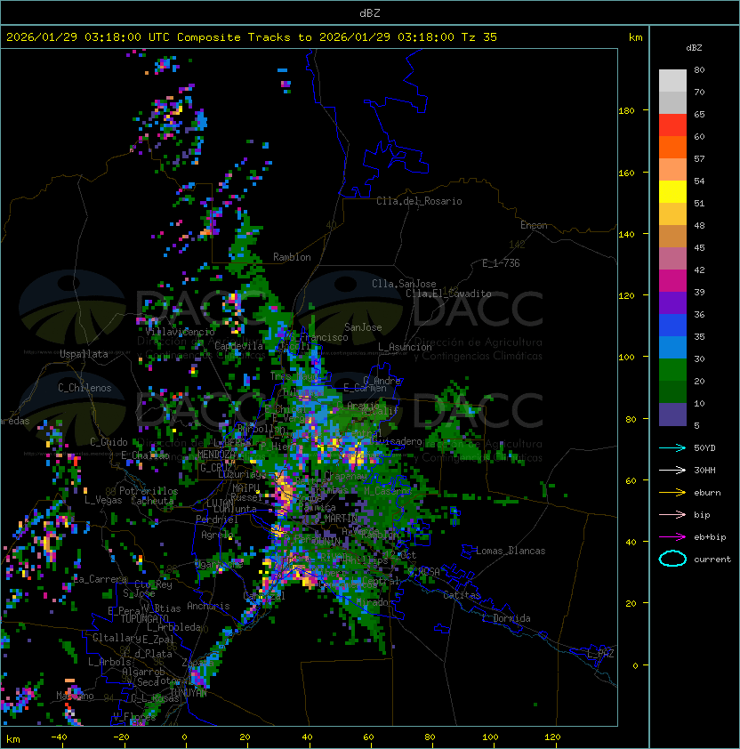Click the yellow eburn arrow legend icon
740x749 pixels.
[672, 492]
